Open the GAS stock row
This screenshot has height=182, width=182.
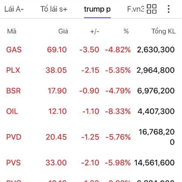click(x=91, y=50)
